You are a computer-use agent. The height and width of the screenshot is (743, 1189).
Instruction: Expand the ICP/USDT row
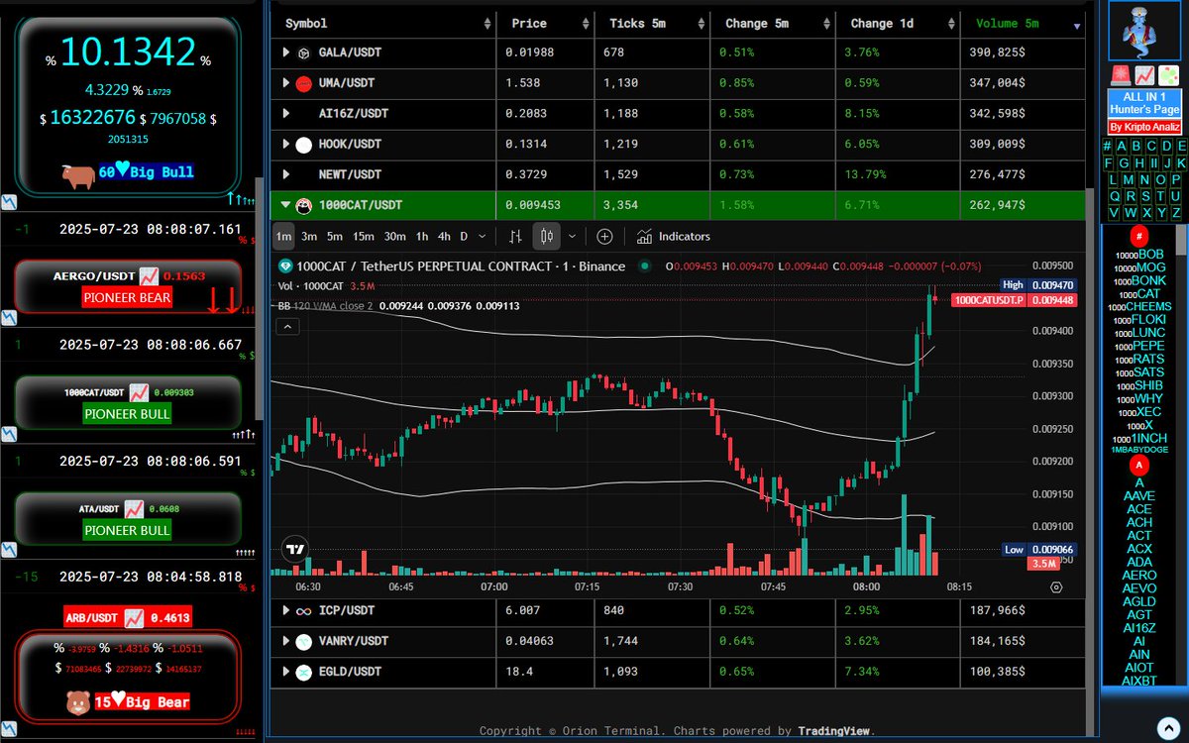[x=286, y=610]
